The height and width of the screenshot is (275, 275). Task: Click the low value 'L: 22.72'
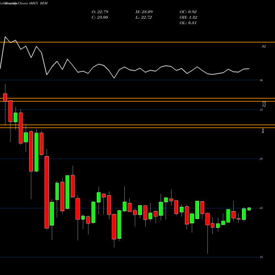point(144,17)
